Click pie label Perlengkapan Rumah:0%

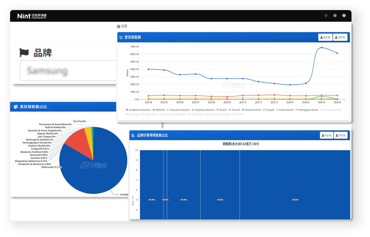pyautogui.click(x=37, y=143)
